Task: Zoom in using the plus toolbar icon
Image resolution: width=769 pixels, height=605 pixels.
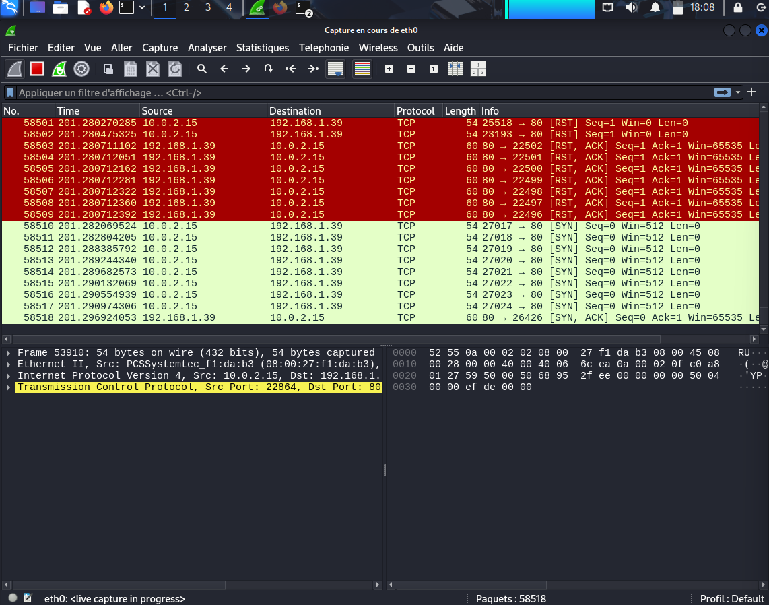Action: click(x=389, y=69)
